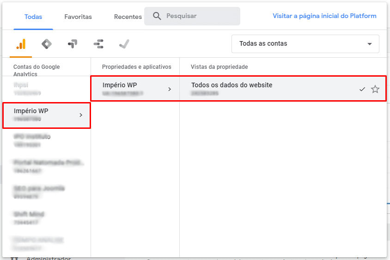Image resolution: width=390 pixels, height=260 pixels.
Task: Select the blurred Shift Mind account
Action: (x=47, y=218)
